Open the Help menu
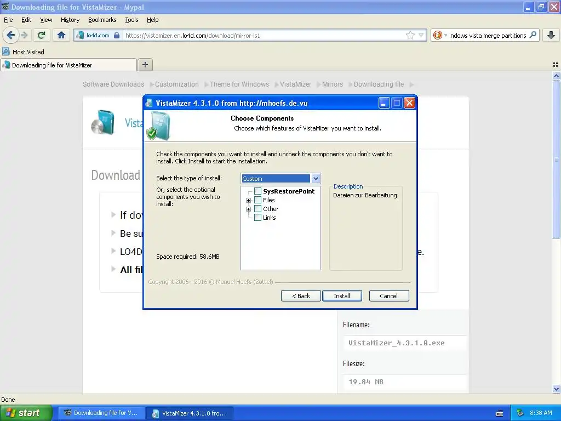561x421 pixels. 152,20
